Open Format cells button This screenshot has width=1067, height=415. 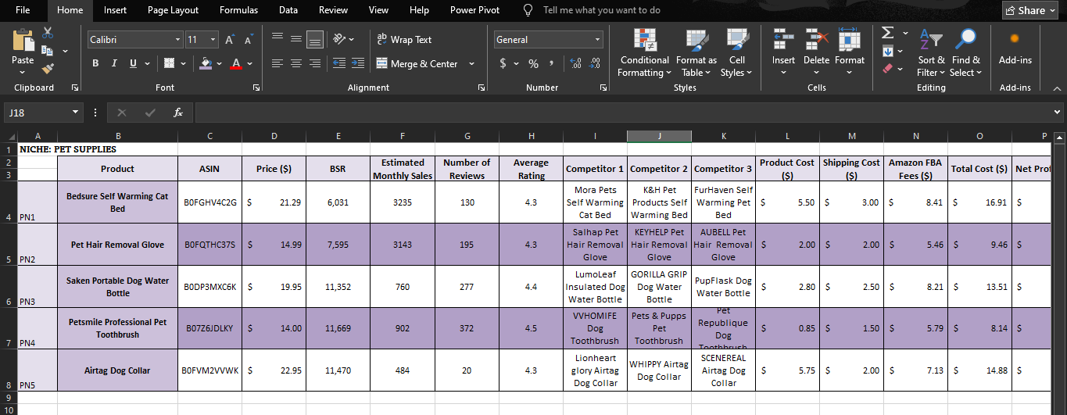pos(850,53)
